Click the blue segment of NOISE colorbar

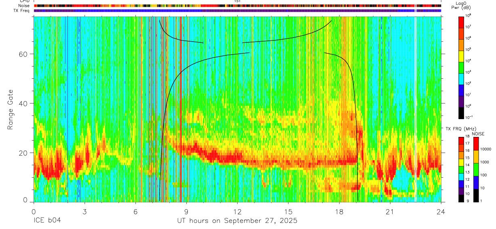tap(476, 182)
